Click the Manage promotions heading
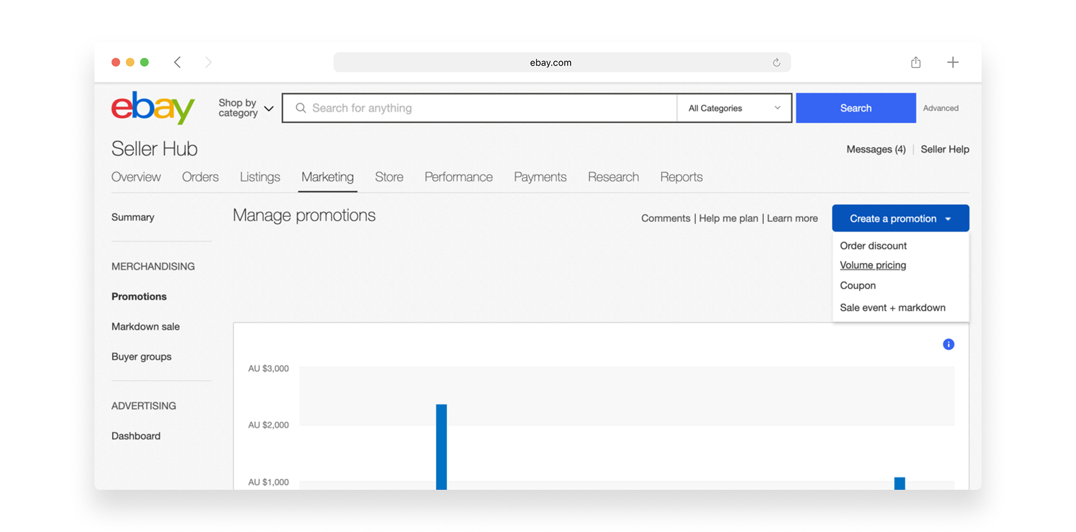The width and height of the screenshot is (1076, 532). [304, 215]
